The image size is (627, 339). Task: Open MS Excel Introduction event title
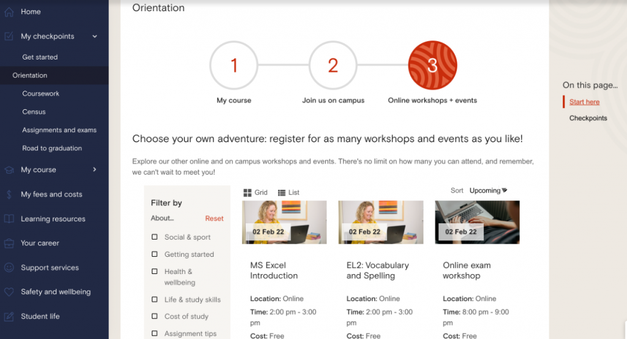274,270
